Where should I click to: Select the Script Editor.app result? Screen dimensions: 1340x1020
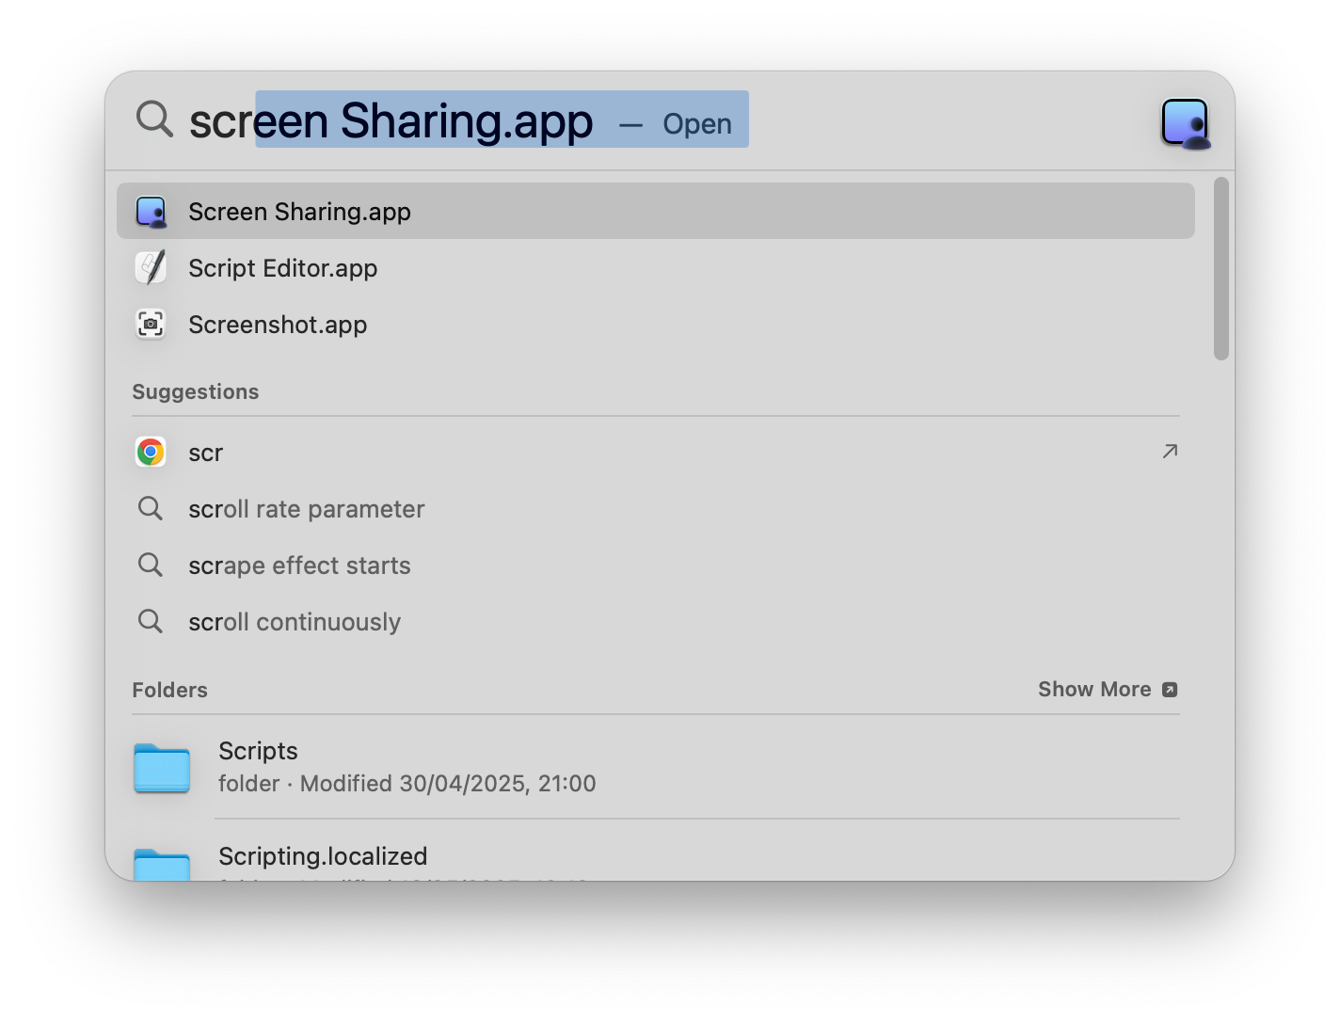coord(656,268)
